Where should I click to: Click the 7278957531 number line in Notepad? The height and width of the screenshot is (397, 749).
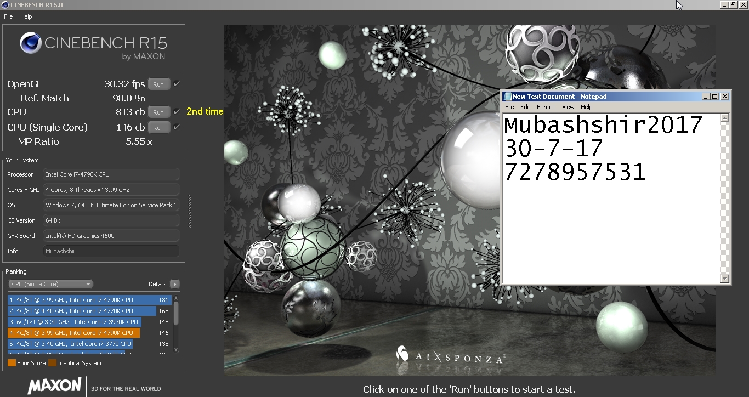point(575,172)
